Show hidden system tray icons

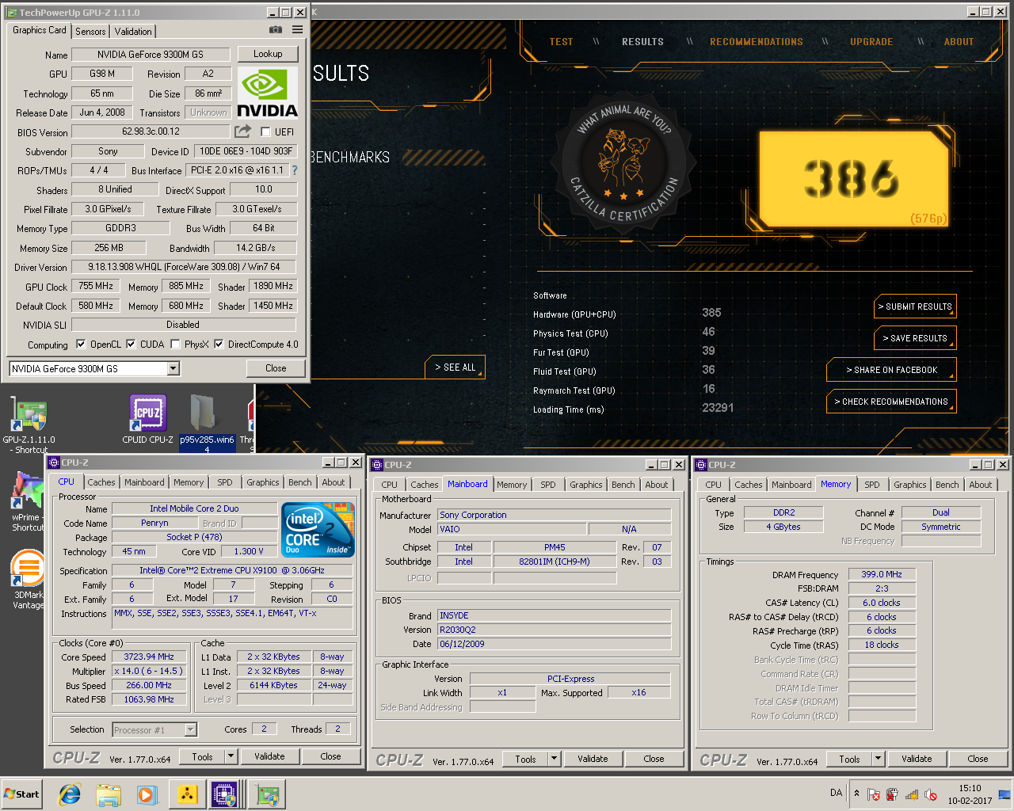[856, 794]
